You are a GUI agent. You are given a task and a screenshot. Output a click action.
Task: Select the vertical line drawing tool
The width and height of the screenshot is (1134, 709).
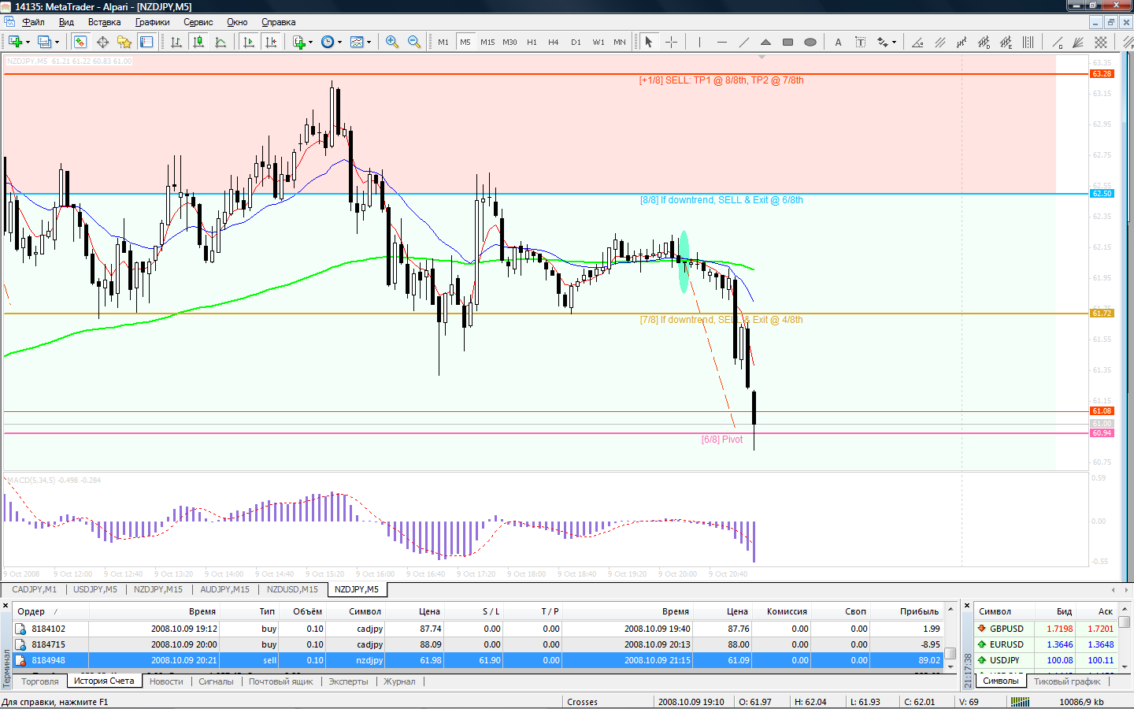(699, 42)
